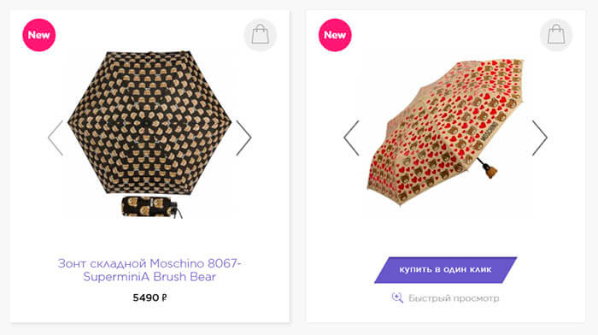This screenshot has height=335, width=598.
Task: Show previous photo of red hearts umbrella
Action: (x=351, y=138)
